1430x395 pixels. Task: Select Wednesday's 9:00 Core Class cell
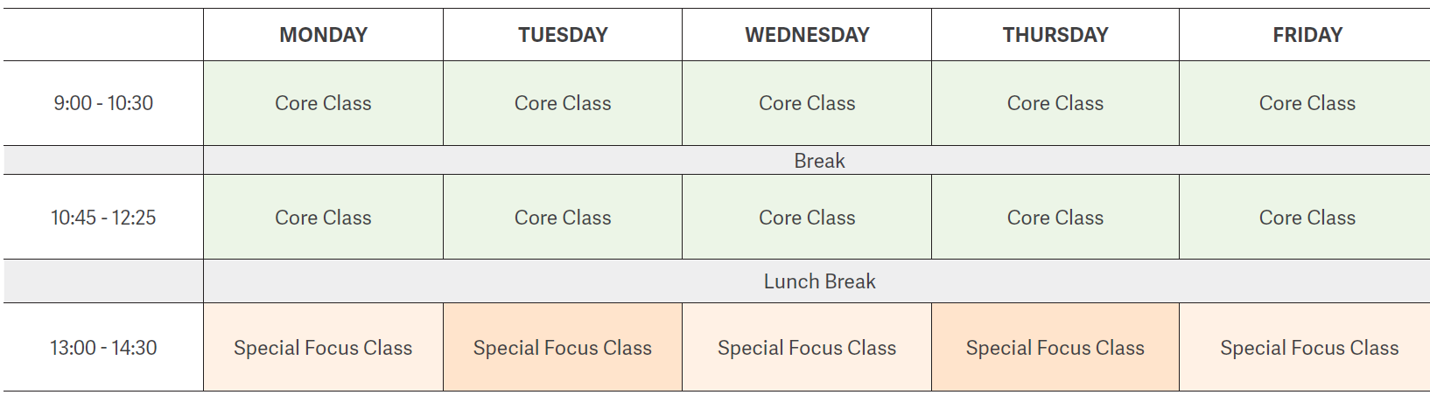click(807, 103)
